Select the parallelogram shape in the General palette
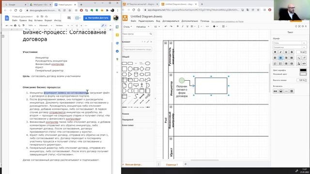 pos(147,69)
